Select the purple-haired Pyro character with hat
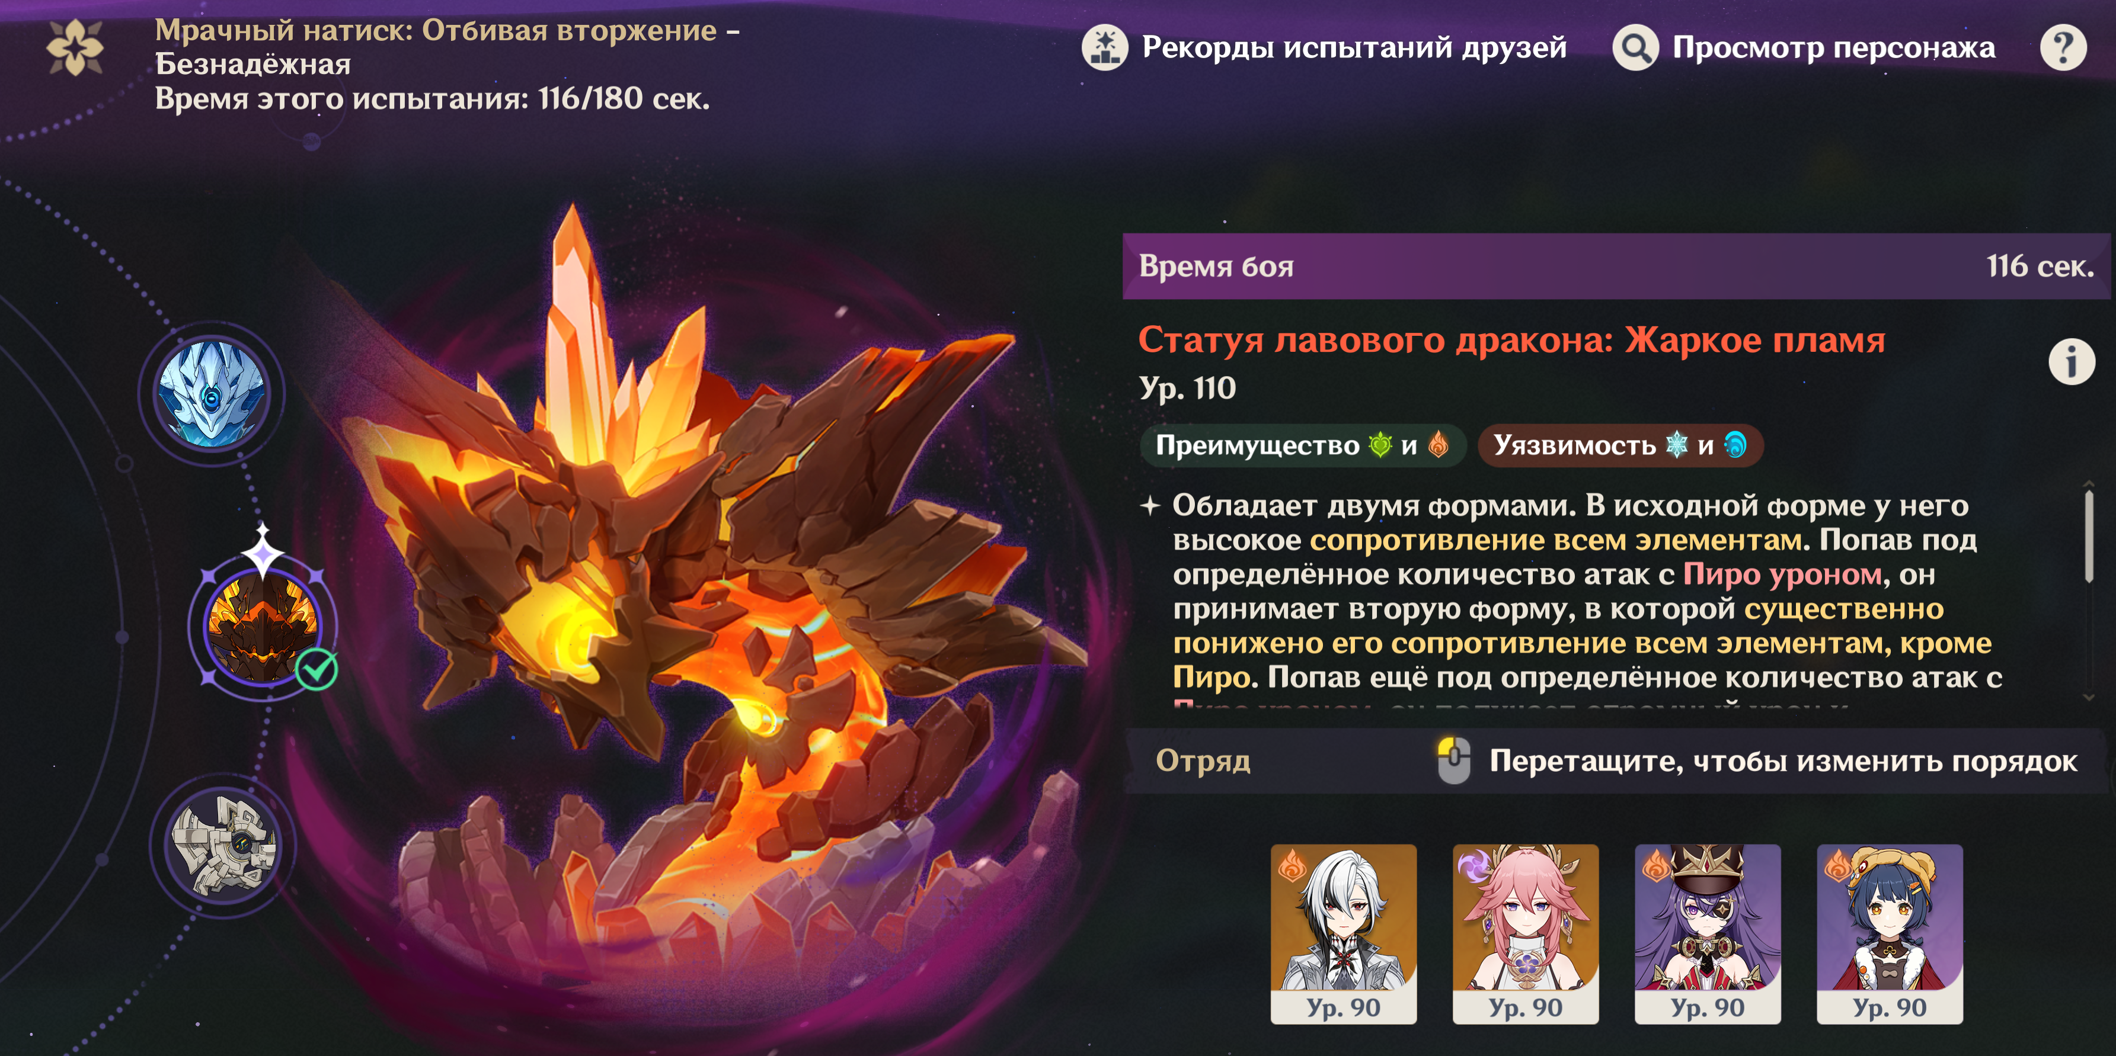 click(x=1708, y=934)
